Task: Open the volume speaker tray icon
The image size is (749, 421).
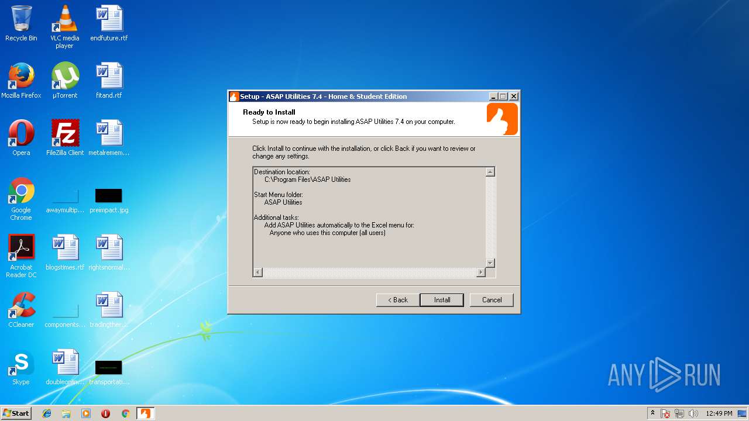Action: click(x=693, y=413)
